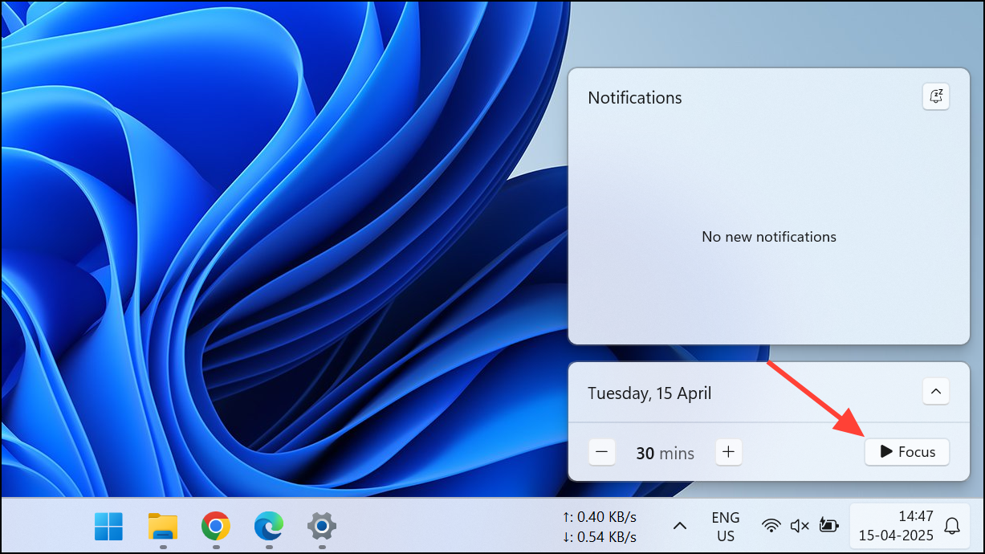Unmute audio via the muted speaker icon

pyautogui.click(x=800, y=526)
